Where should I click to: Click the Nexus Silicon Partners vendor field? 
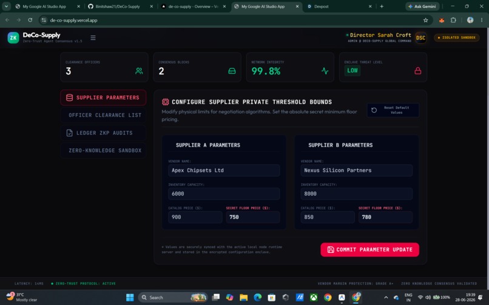tap(357, 171)
